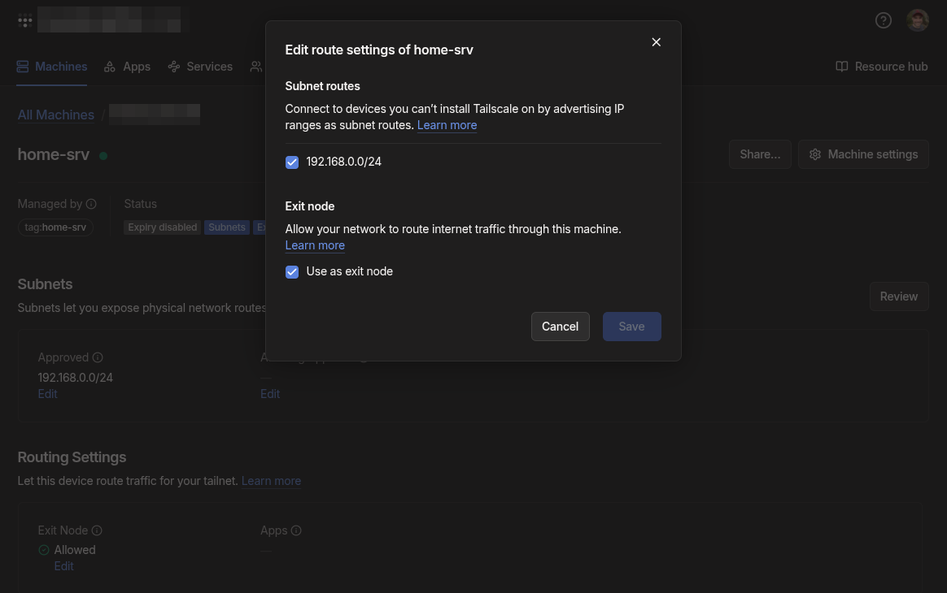Image resolution: width=947 pixels, height=593 pixels.
Task: Click the Allowed checkmark status icon
Action: point(44,550)
